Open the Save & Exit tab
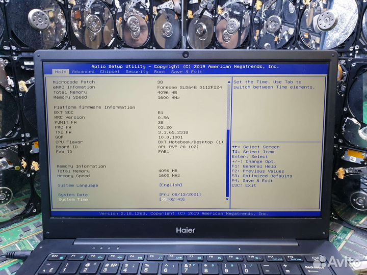The image size is (367, 275). click(187, 72)
